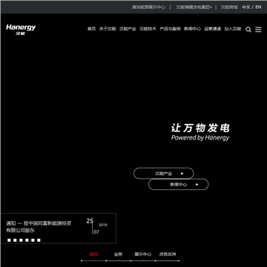This screenshot has height=267, width=267.
Task: Switch language to EN
Action: 258,7
